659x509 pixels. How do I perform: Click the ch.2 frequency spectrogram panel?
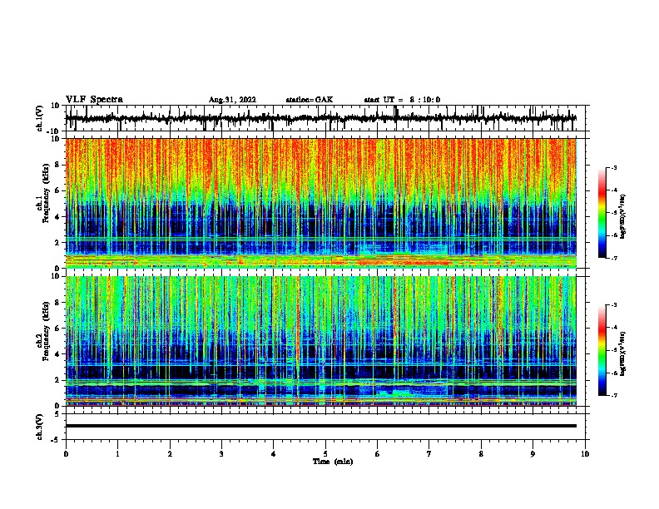point(321,341)
